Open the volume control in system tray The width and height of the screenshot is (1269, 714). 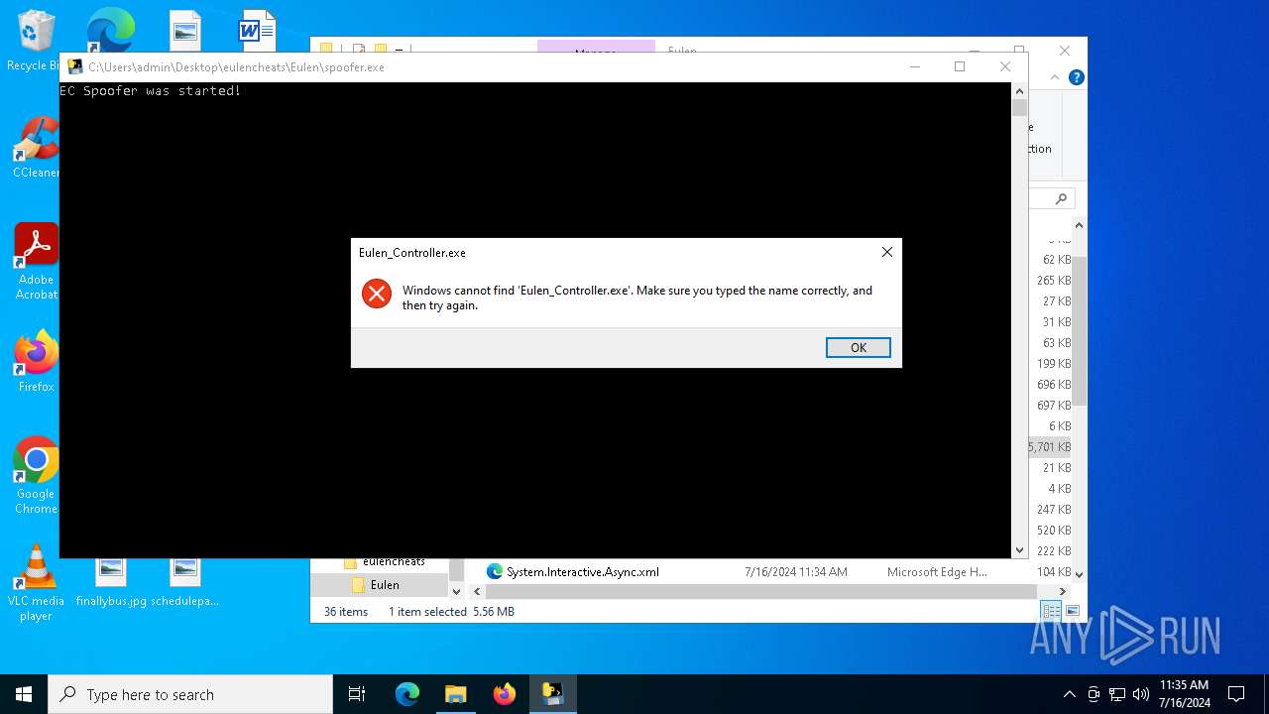click(x=1141, y=694)
